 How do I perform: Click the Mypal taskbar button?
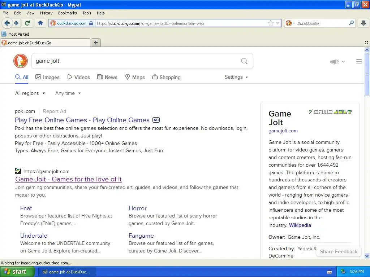[67, 272]
